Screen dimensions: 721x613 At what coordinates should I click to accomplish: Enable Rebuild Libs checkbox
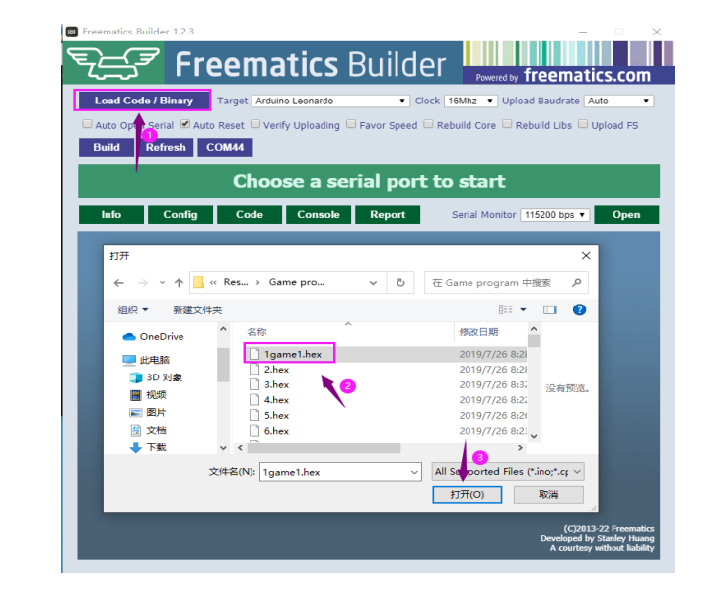507,124
